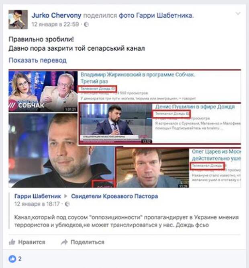The width and height of the screenshot is (249, 268).
Task: Open the Свидетели Кровавого Пастора group link
Action: pyautogui.click(x=114, y=196)
